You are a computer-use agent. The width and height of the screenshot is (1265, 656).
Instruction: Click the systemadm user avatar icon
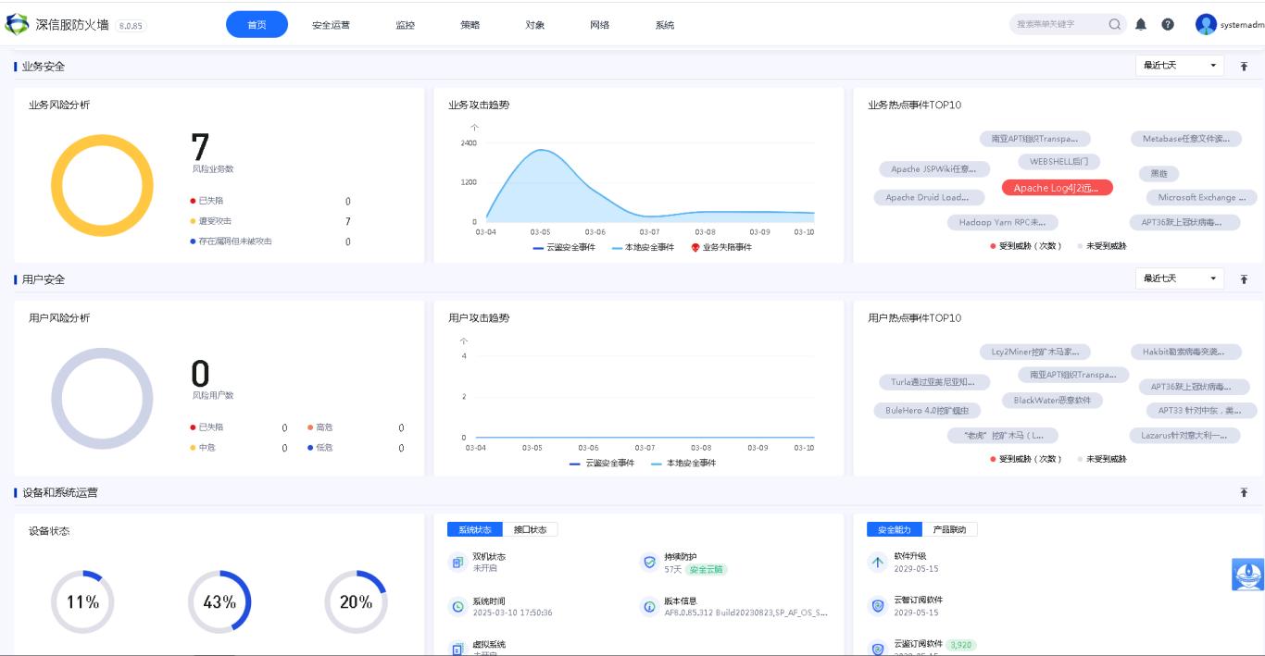(x=1206, y=24)
